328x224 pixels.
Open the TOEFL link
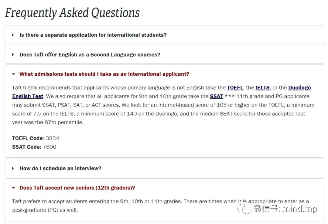[x=235, y=87]
